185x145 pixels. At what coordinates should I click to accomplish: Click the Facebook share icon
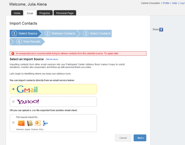pyautogui.click(x=161, y=30)
